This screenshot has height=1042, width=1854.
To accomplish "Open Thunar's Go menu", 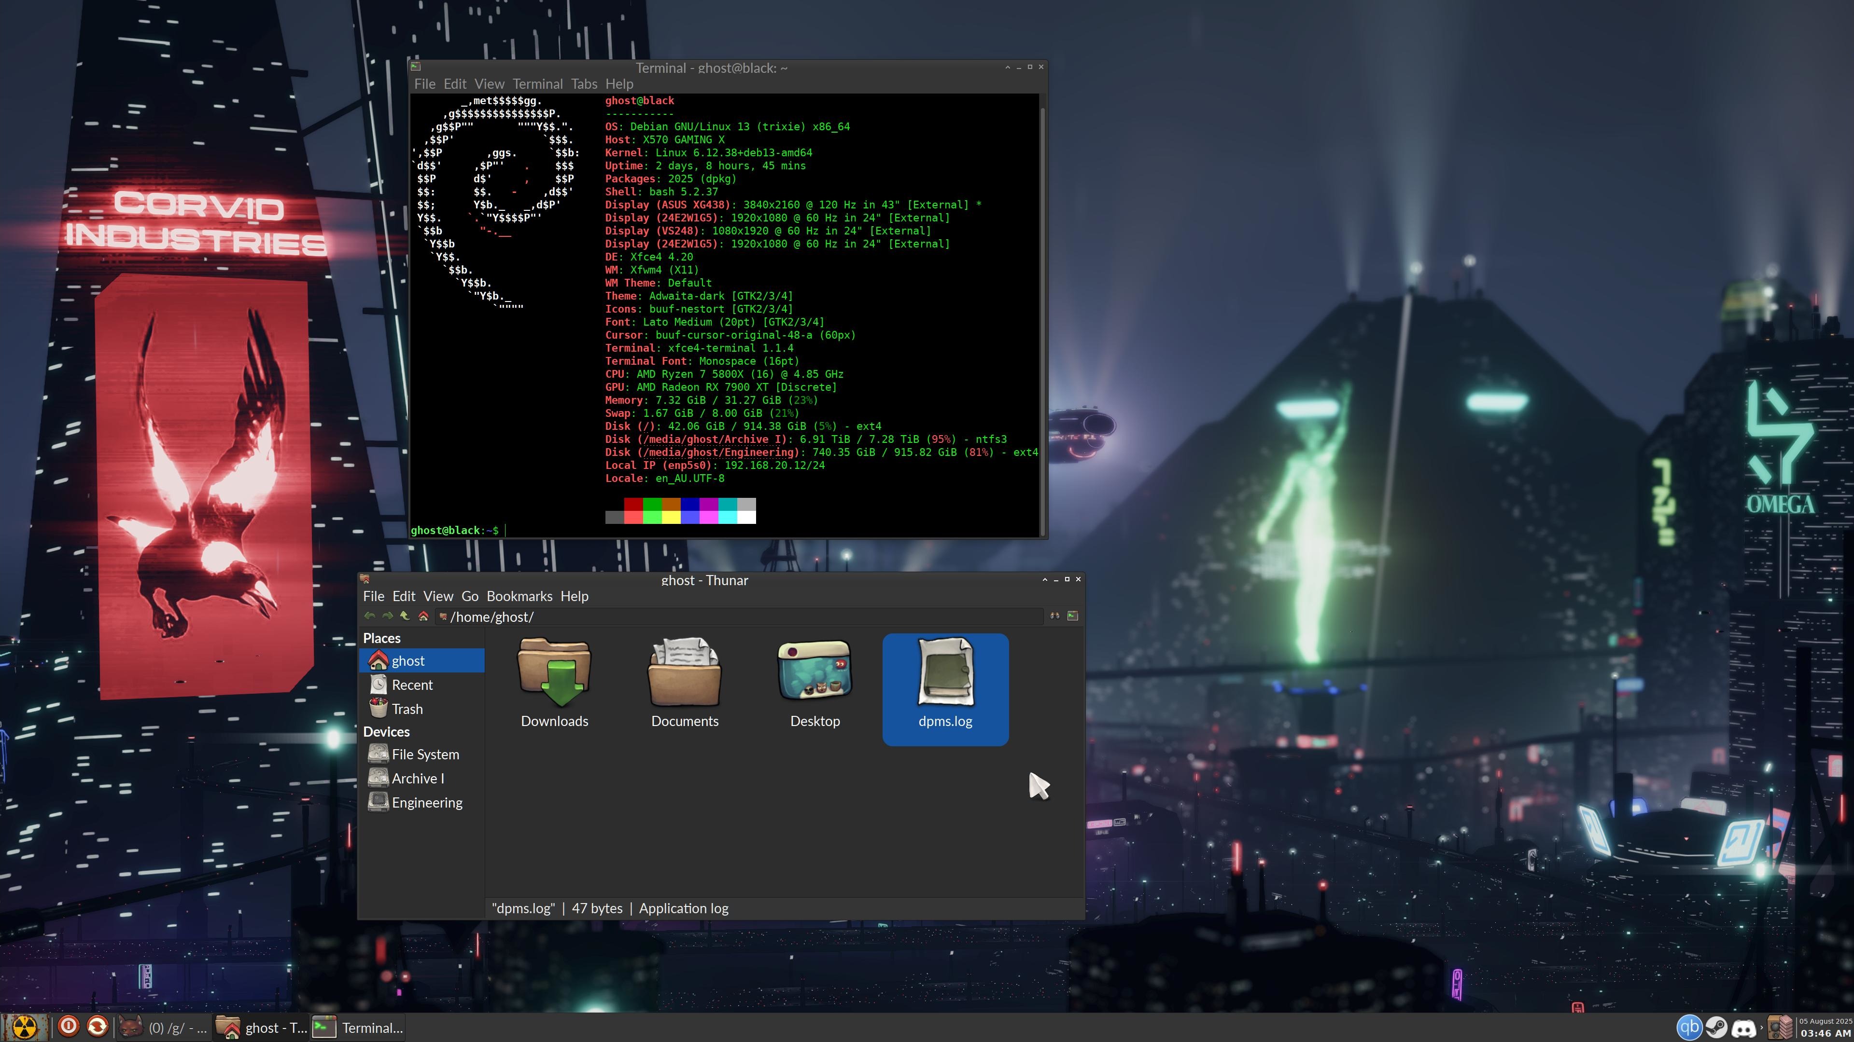I will [x=470, y=596].
